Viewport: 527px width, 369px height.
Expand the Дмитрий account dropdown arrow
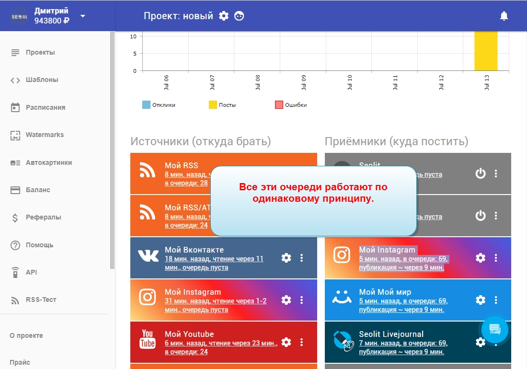[x=83, y=16]
